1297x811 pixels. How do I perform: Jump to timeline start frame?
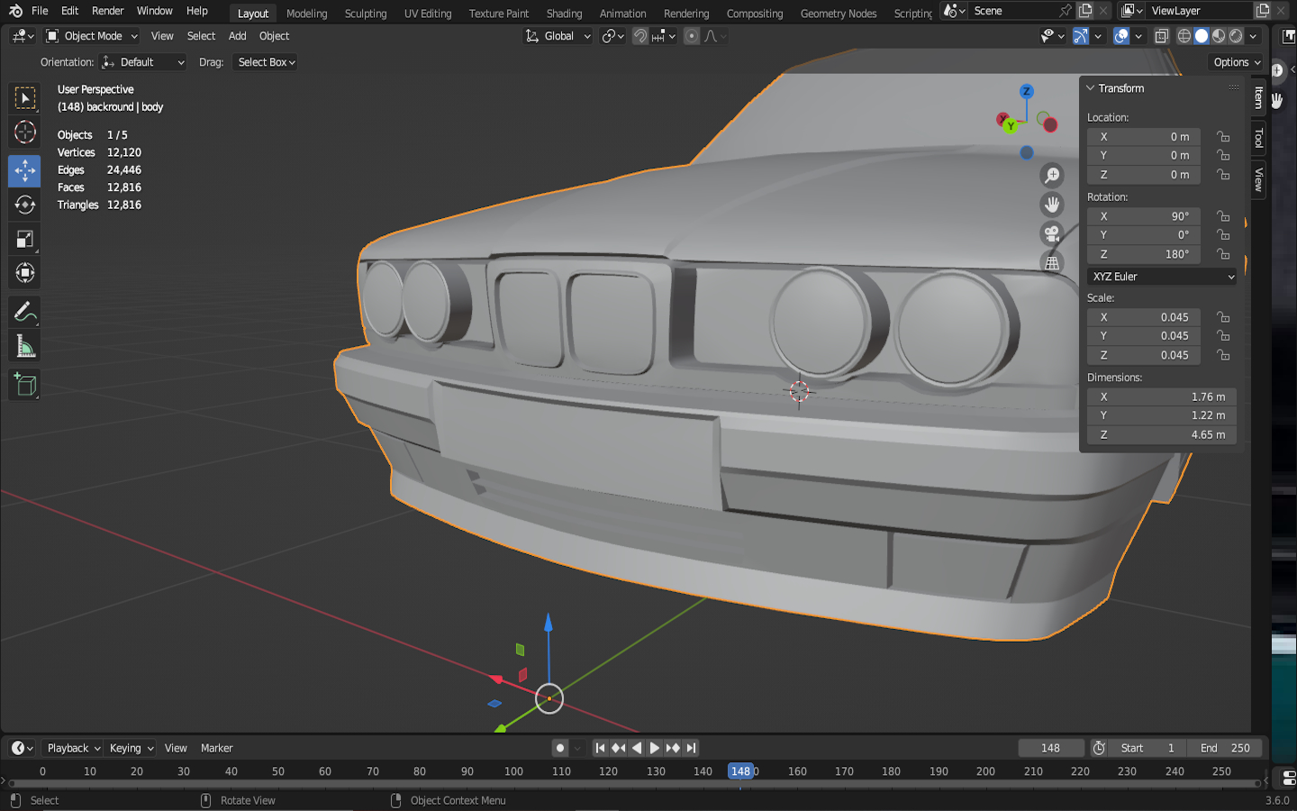point(600,748)
